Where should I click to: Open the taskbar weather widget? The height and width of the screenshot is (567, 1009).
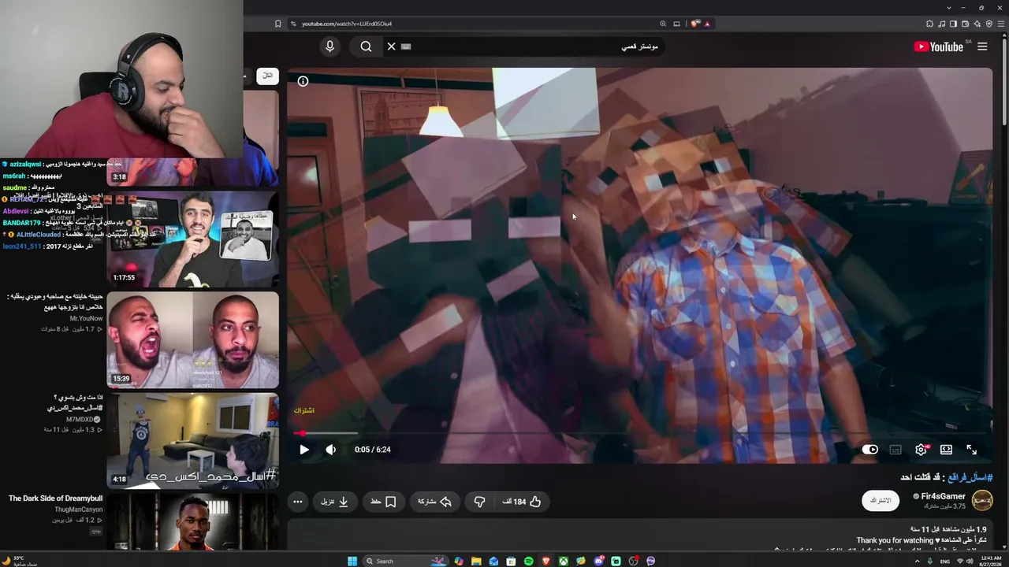[20, 561]
